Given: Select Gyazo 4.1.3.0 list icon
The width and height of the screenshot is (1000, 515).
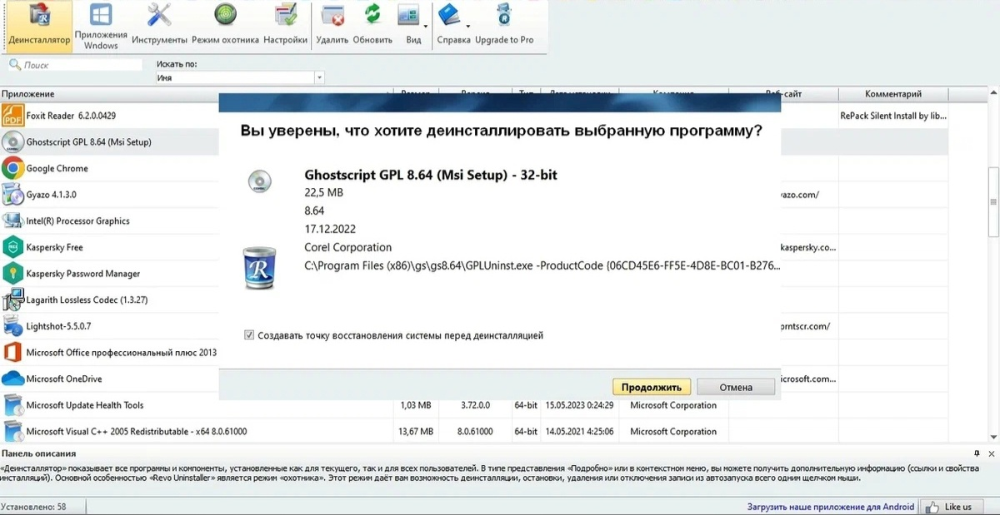Looking at the screenshot, I should [x=12, y=195].
